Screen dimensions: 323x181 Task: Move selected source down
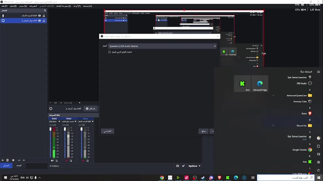[24, 160]
